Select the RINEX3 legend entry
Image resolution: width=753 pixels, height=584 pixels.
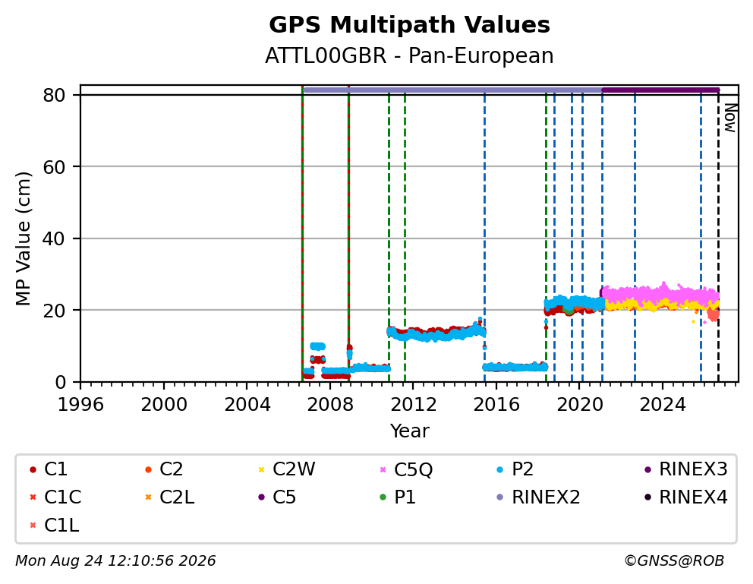click(x=685, y=469)
